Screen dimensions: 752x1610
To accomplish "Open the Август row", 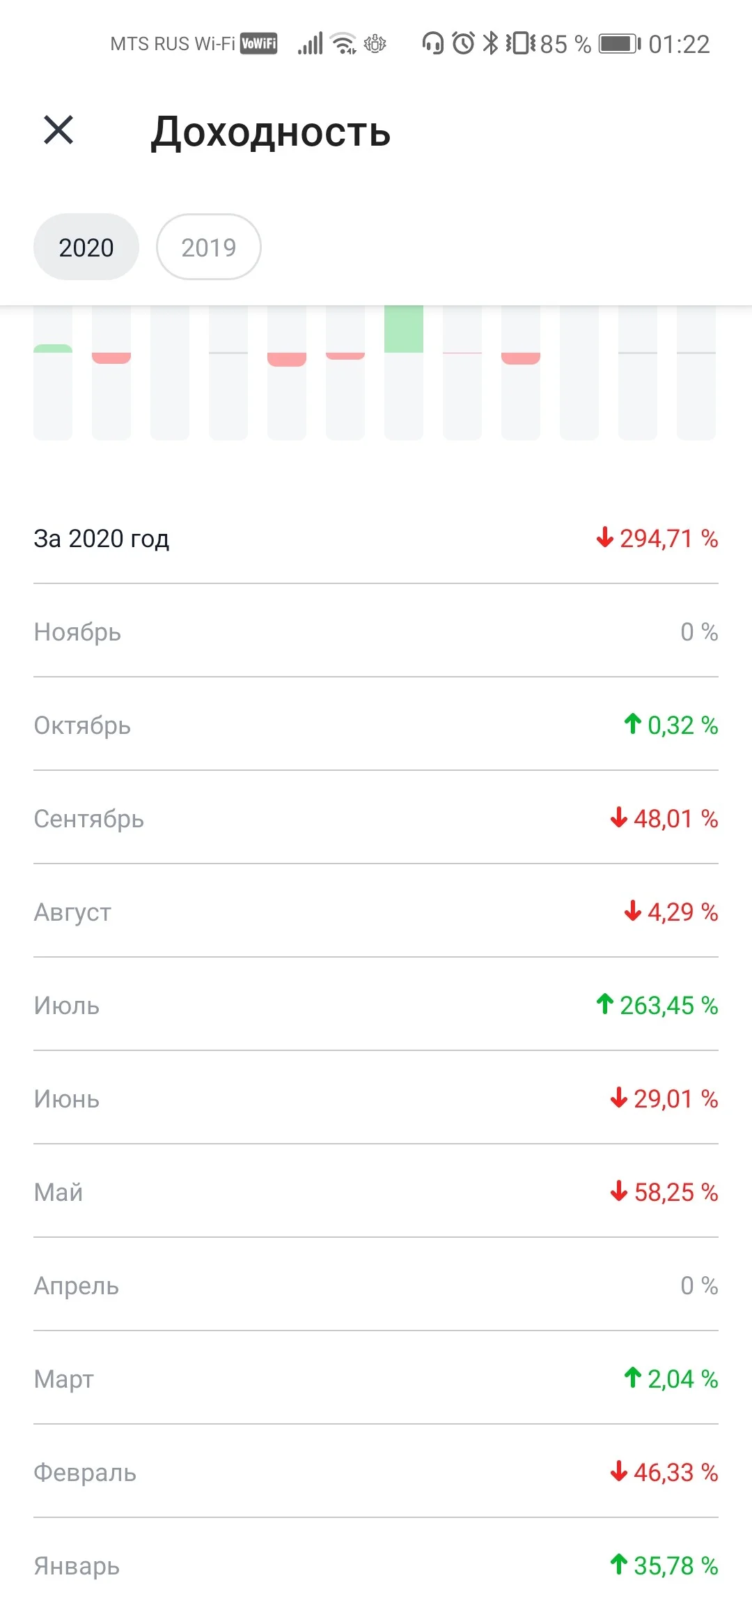I will click(x=376, y=912).
